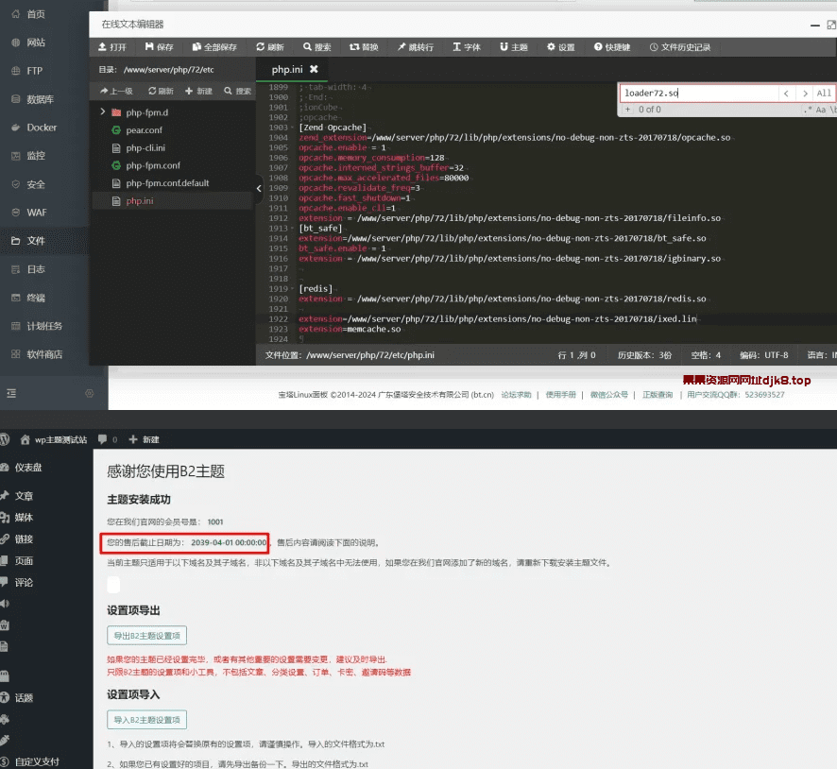Screen dimensions: 837x769
Task: Expand the php-fpm.d folder
Action: tap(102, 112)
